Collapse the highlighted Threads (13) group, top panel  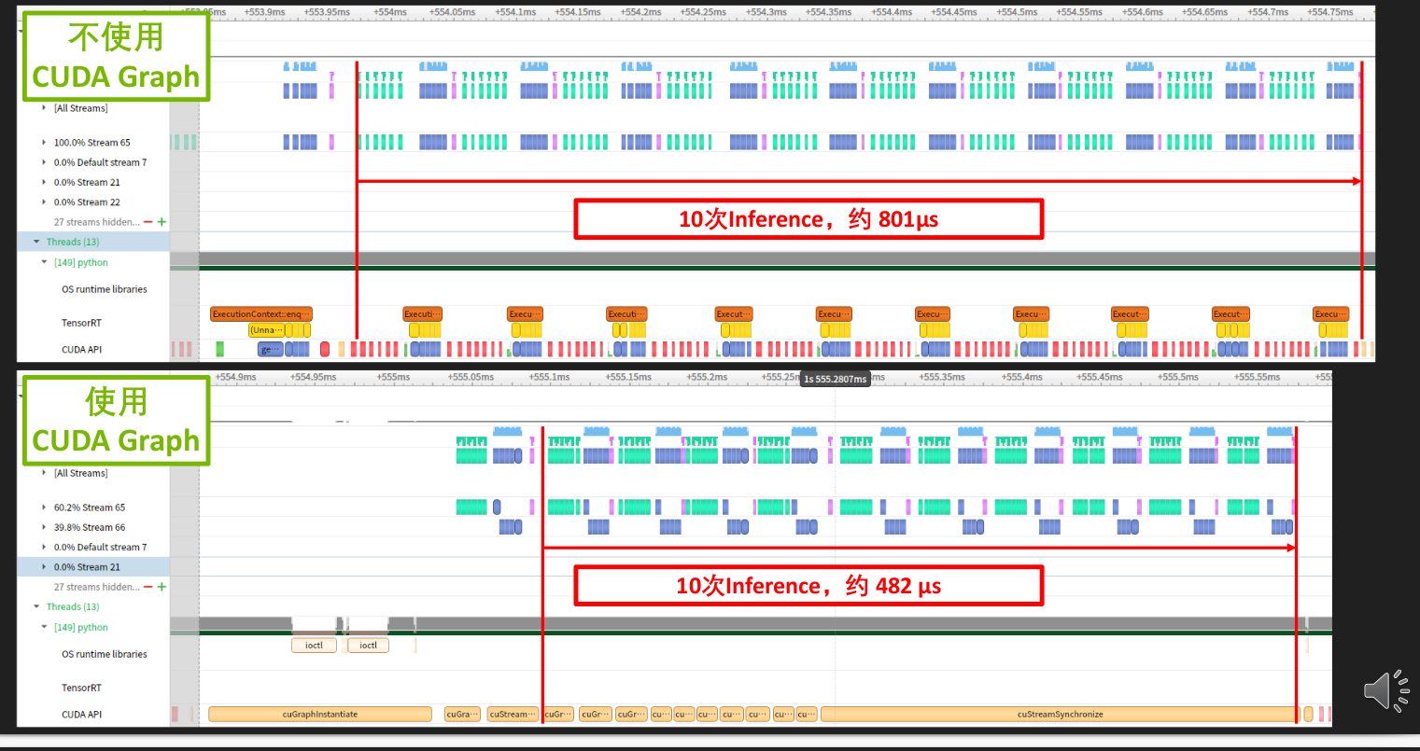pyautogui.click(x=37, y=242)
